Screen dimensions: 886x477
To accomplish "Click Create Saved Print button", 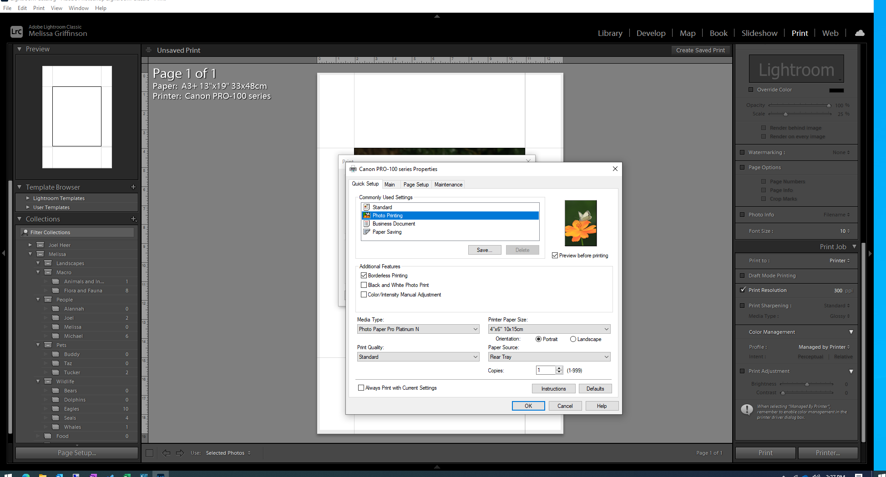I will (x=700, y=50).
